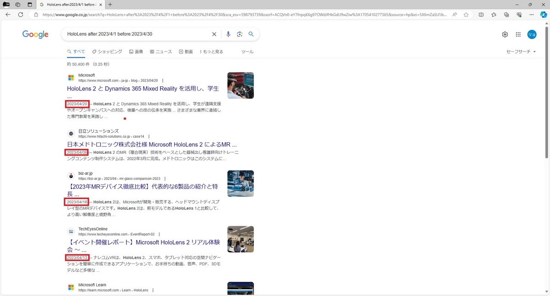The height and width of the screenshot is (296, 550).
Task: Open Google quick settings gear
Action: pos(505,34)
